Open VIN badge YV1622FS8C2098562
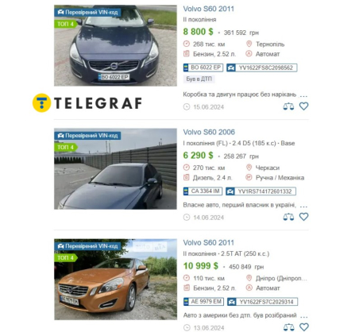 click(262, 68)
